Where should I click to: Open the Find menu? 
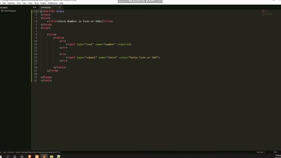19,3
